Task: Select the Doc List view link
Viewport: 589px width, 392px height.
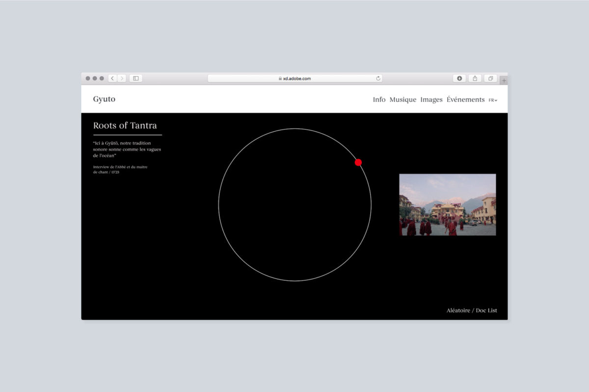Action: [486, 310]
